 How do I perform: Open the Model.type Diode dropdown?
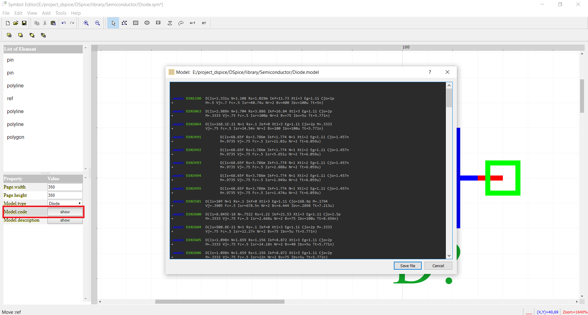tap(65, 203)
